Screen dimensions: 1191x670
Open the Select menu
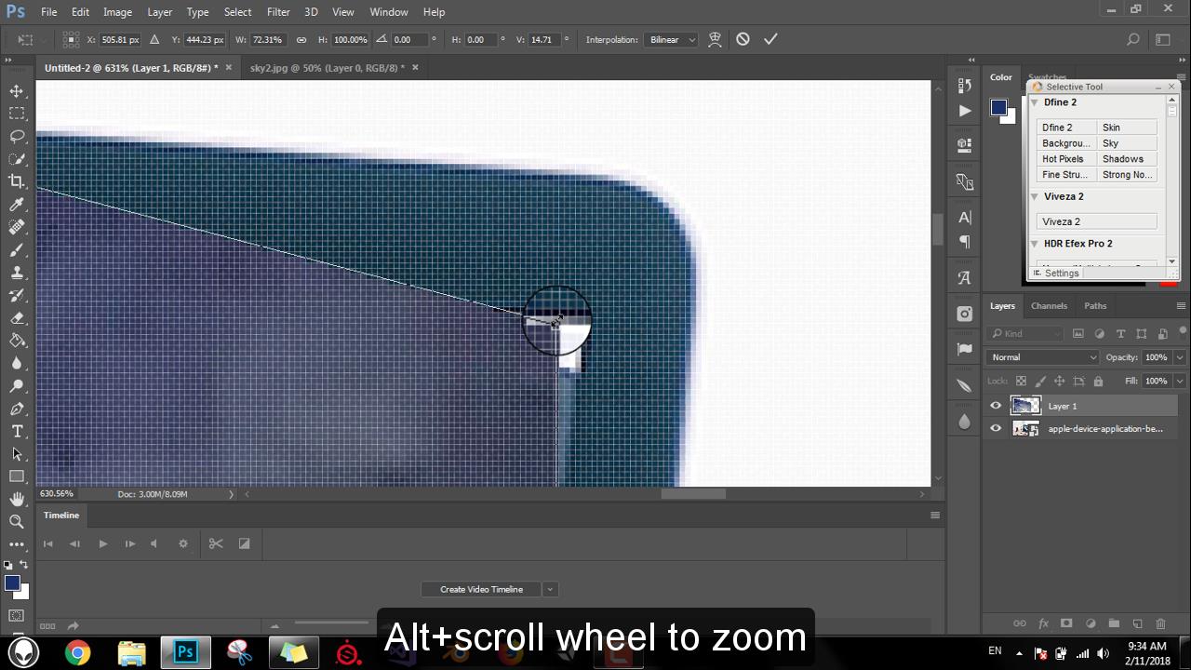pyautogui.click(x=237, y=12)
